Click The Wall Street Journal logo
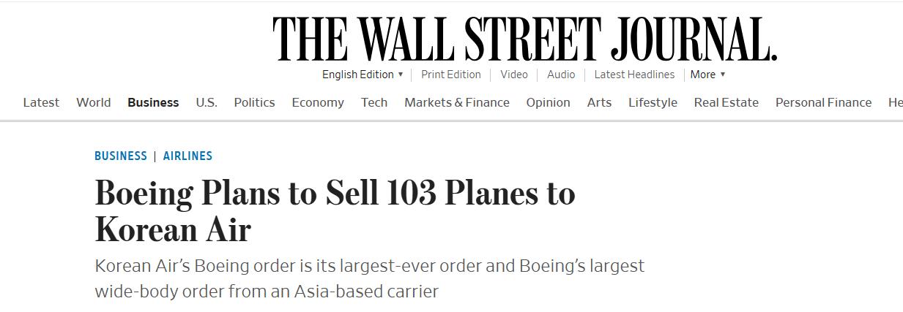Screen dimensions: 903x312 (x=524, y=39)
